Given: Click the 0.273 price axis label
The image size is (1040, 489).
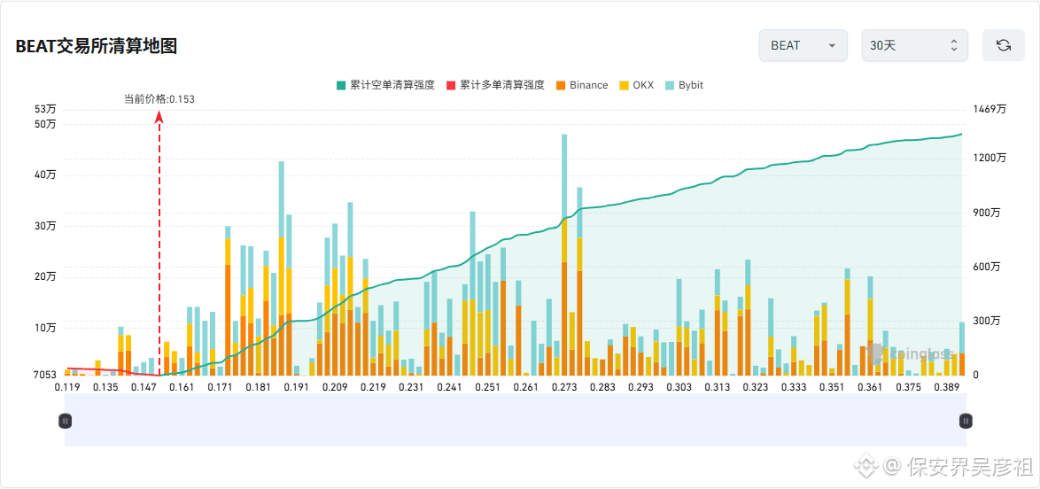Looking at the screenshot, I should tap(564, 387).
